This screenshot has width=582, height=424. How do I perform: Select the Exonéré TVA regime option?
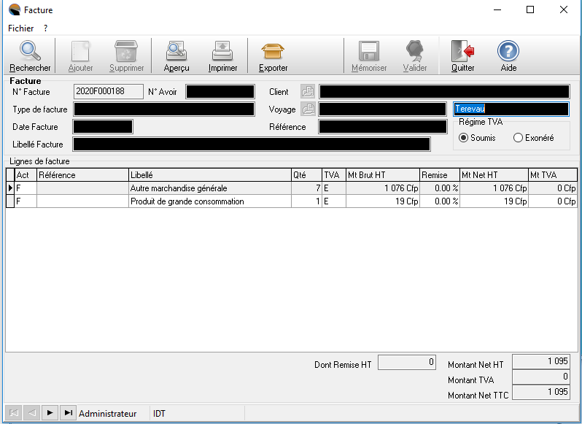[519, 138]
